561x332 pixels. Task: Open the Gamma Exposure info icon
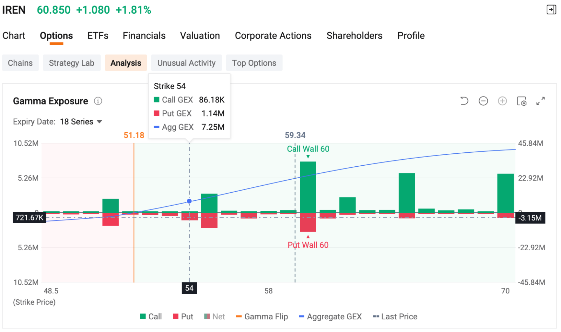98,101
